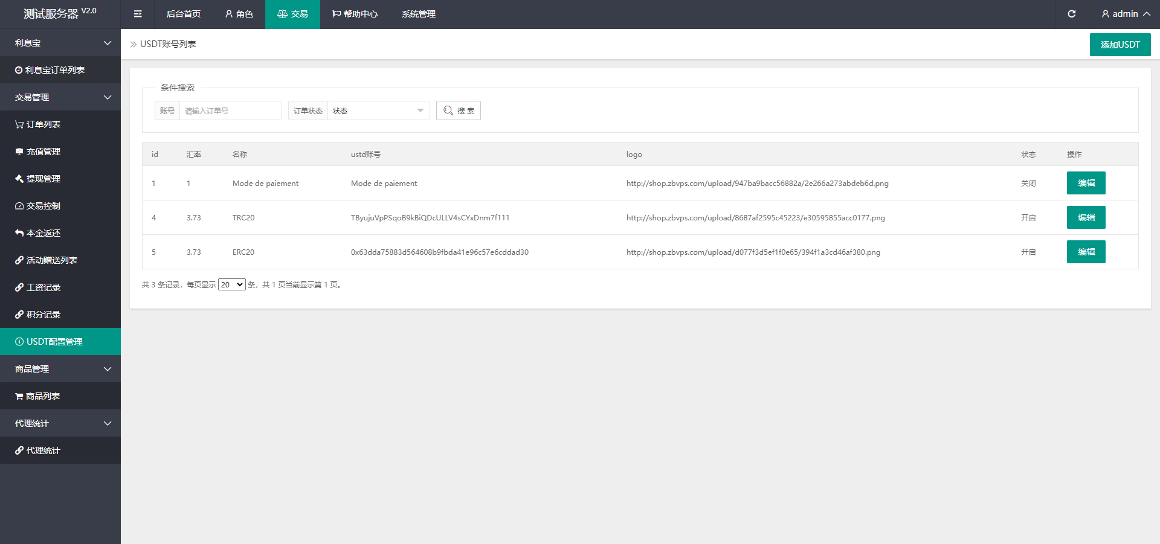
Task: Open the 帮助中心 top tab
Action: (x=355, y=14)
